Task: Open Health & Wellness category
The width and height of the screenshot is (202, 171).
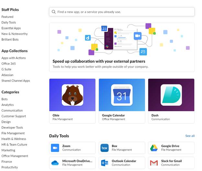Action: pyautogui.click(x=14, y=139)
